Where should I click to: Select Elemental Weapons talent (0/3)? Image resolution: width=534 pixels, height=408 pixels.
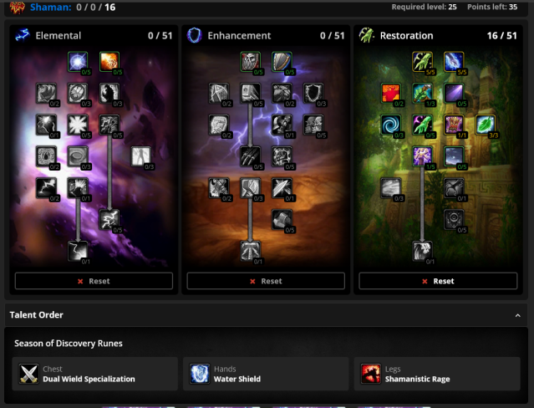point(251,188)
